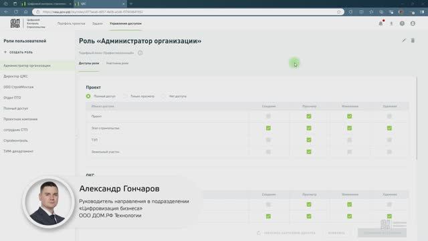The image size is (428, 241).
Task: Click the Земельный участок row label
Action: tap(106, 152)
